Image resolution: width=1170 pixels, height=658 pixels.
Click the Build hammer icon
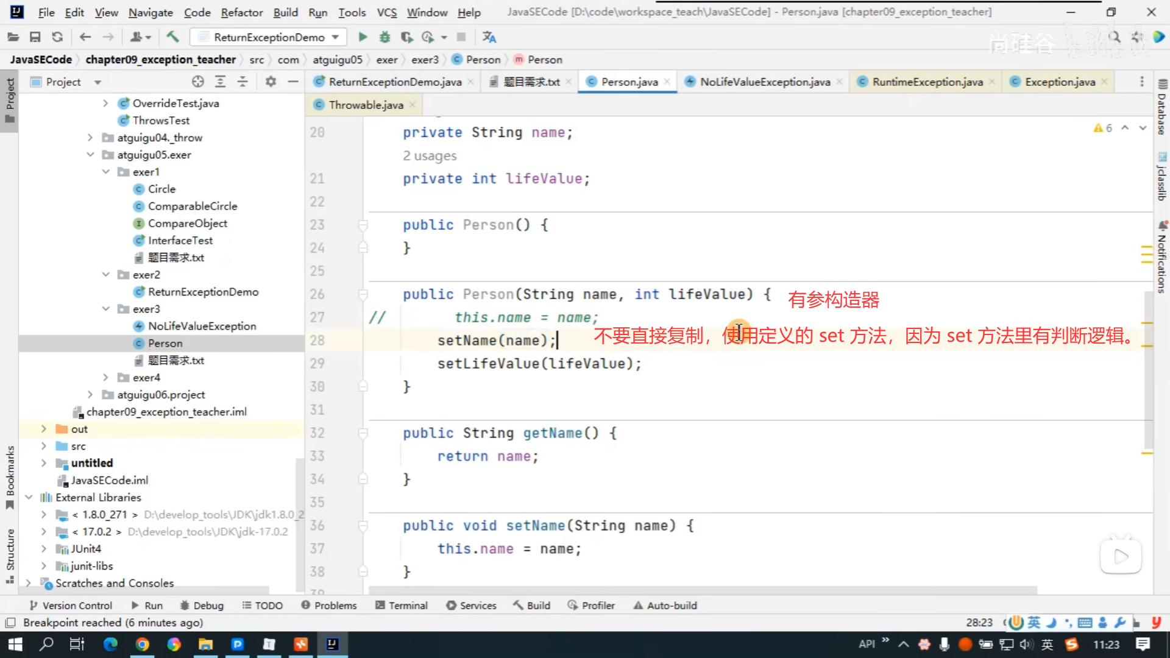(172, 37)
